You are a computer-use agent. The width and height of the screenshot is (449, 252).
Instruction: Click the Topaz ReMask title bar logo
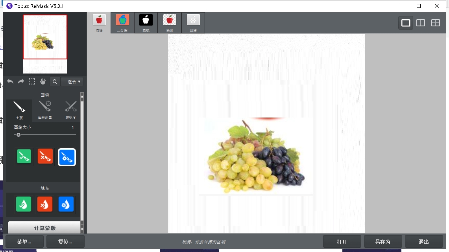(x=9, y=6)
